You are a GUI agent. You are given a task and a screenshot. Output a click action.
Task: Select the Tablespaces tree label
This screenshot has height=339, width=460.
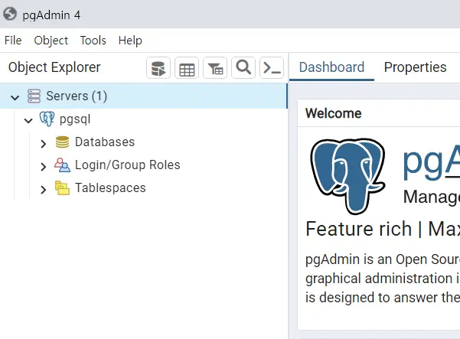tap(110, 187)
